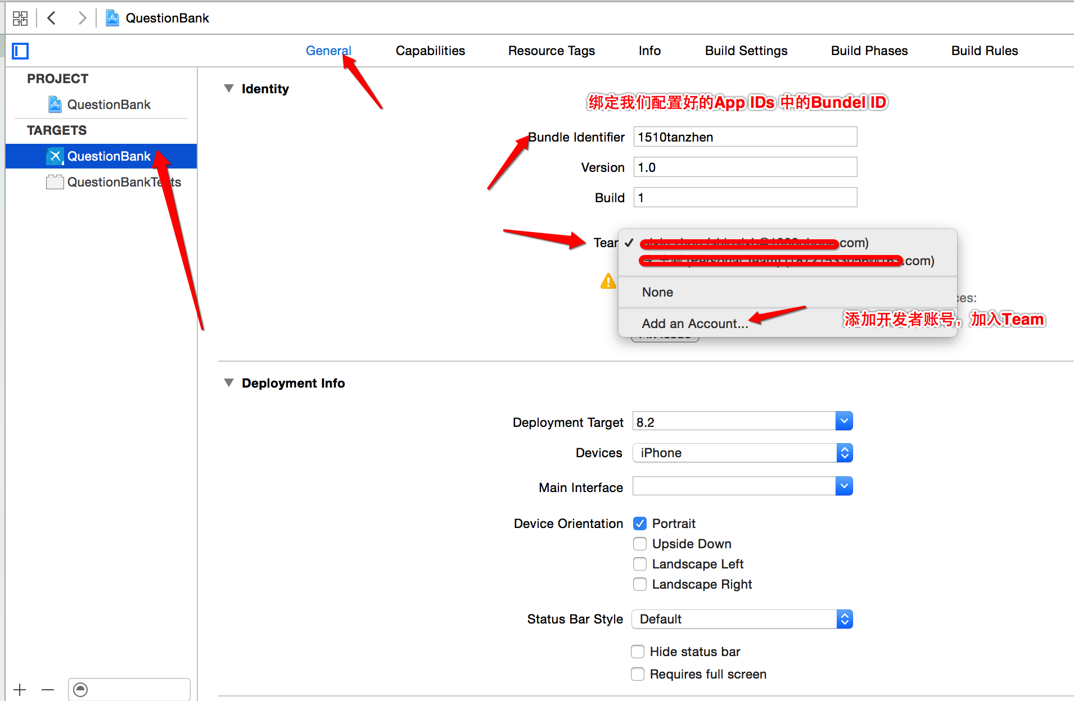The width and height of the screenshot is (1074, 701).
Task: Open the Main Interface dropdown
Action: click(x=844, y=486)
